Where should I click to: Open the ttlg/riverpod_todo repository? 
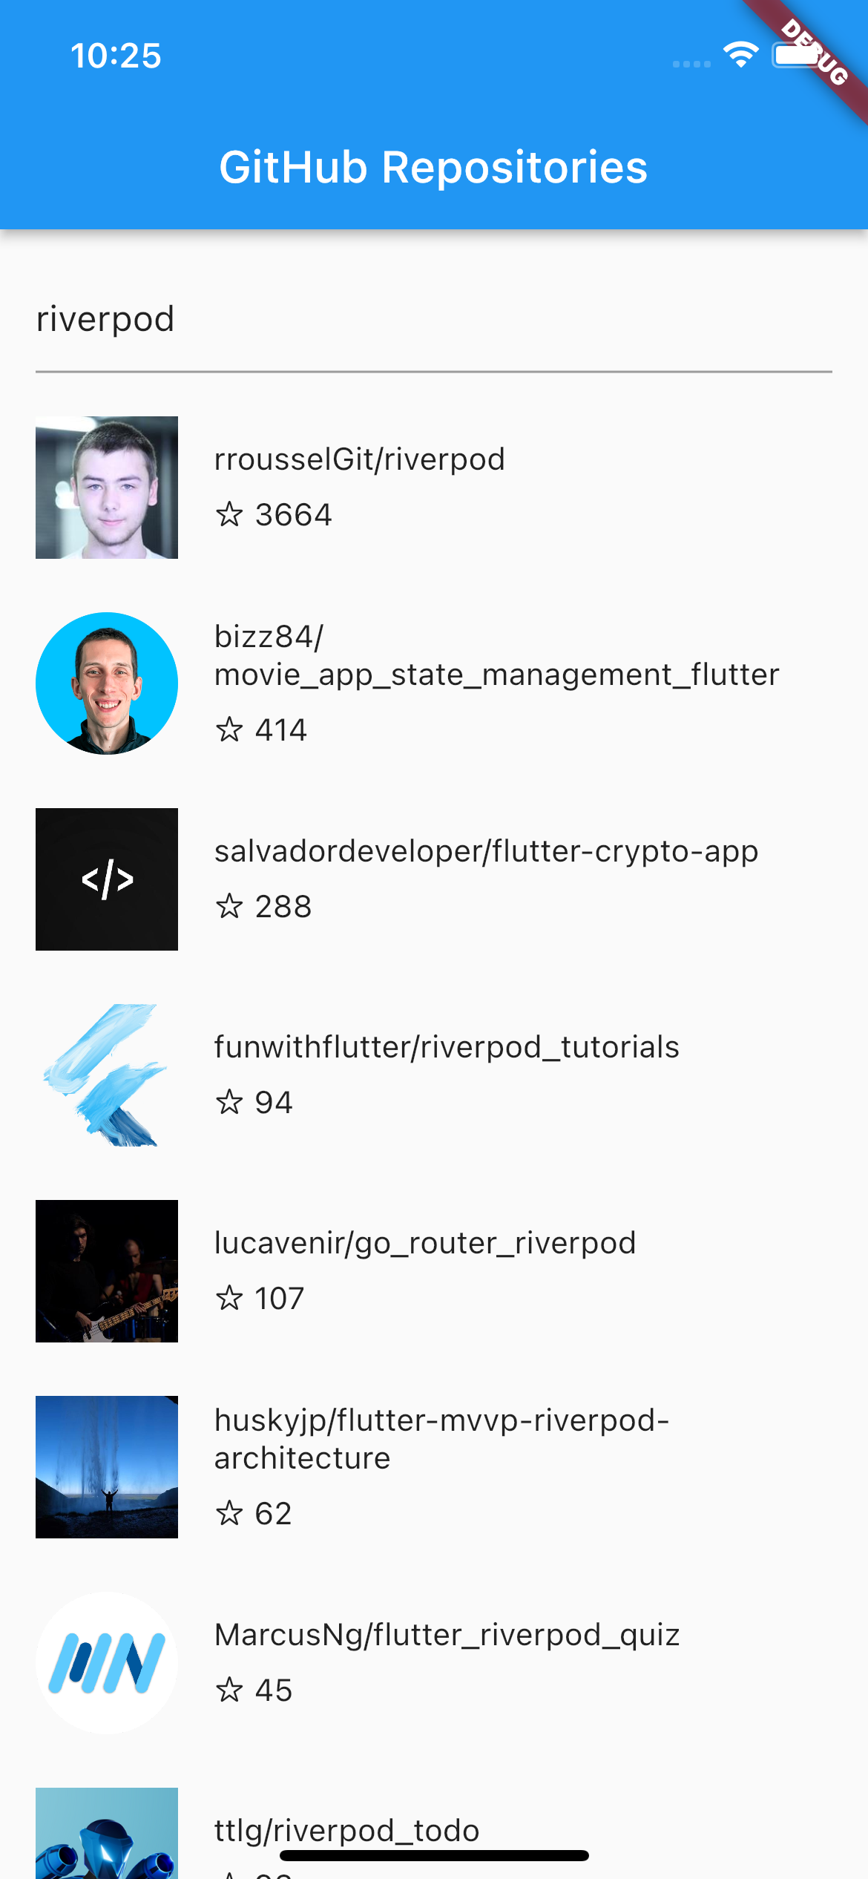[346, 1829]
